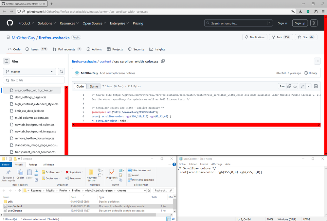
Task: Click the Propriétés icon in the ribbon
Action: coord(112,174)
